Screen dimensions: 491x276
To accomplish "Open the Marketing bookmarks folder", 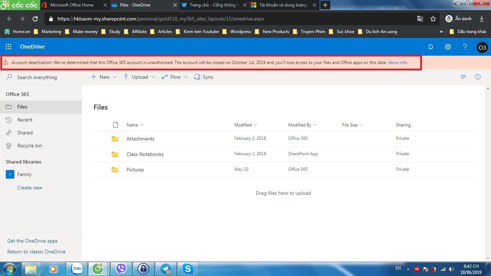I will click(x=47, y=32).
